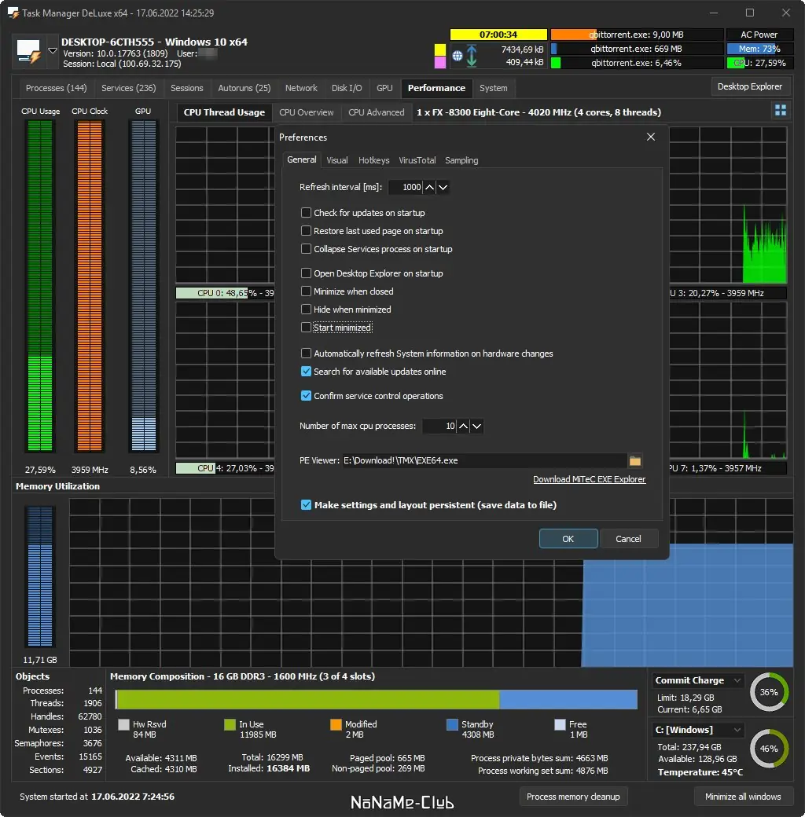Click the network up-down arrows icon
Viewport: 805px width, 817px height.
(x=472, y=56)
